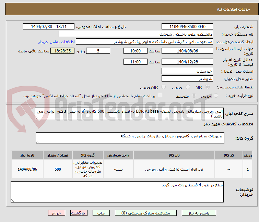Open اطلاعات تماس خریدار link
The image size is (259, 222).
[x=57, y=42]
